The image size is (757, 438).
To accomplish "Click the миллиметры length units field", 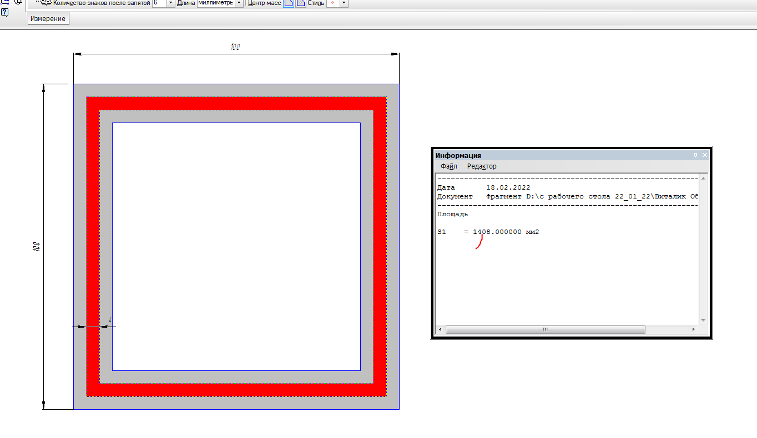I will point(216,3).
